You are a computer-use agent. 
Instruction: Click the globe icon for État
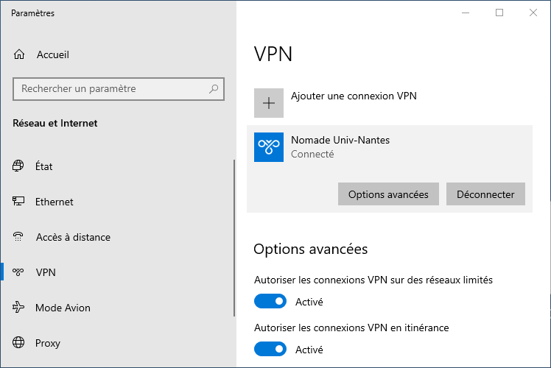(x=18, y=166)
